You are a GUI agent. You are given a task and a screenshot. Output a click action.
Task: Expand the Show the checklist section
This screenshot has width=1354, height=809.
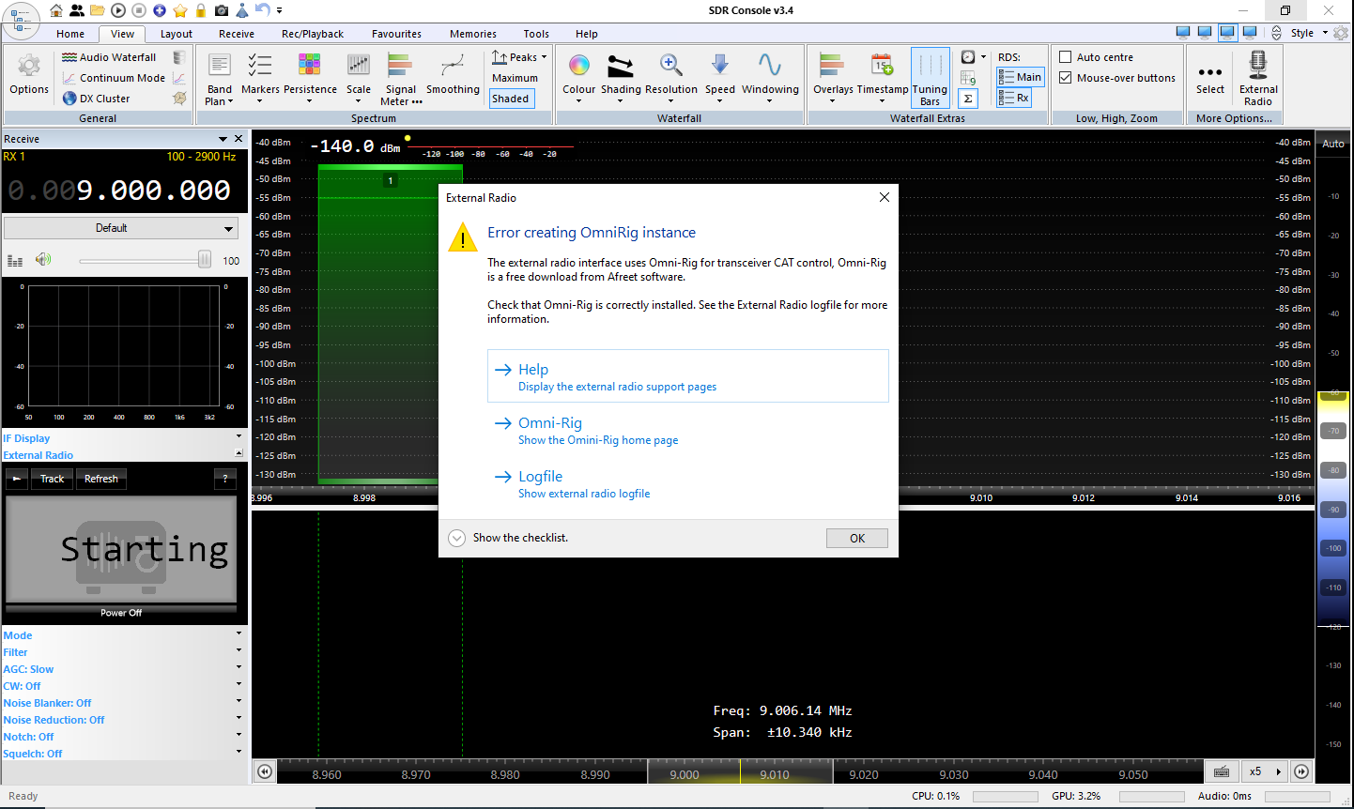click(457, 538)
